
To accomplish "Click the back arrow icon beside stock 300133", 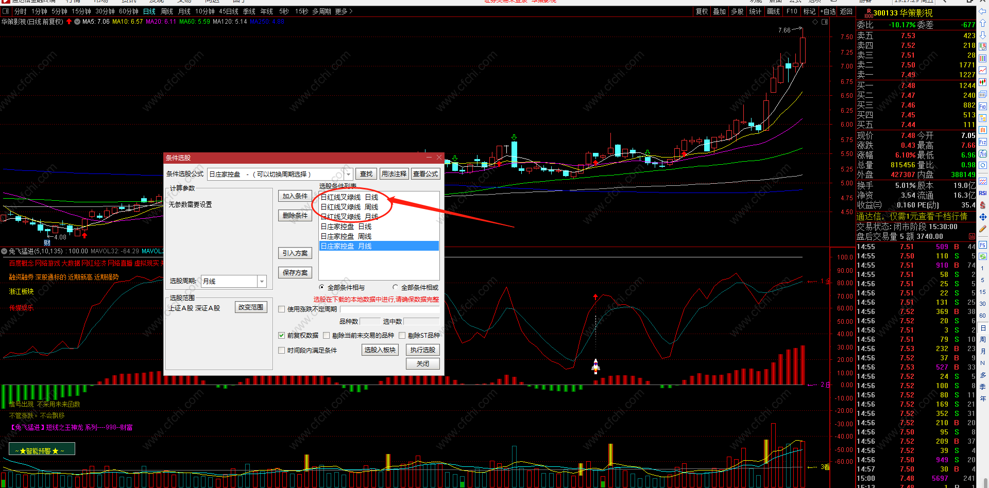I will (x=983, y=11).
